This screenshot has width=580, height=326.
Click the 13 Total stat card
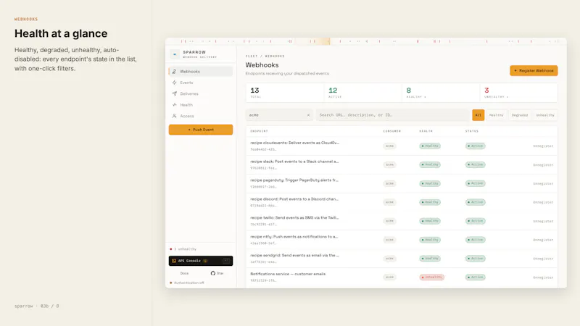(x=285, y=93)
